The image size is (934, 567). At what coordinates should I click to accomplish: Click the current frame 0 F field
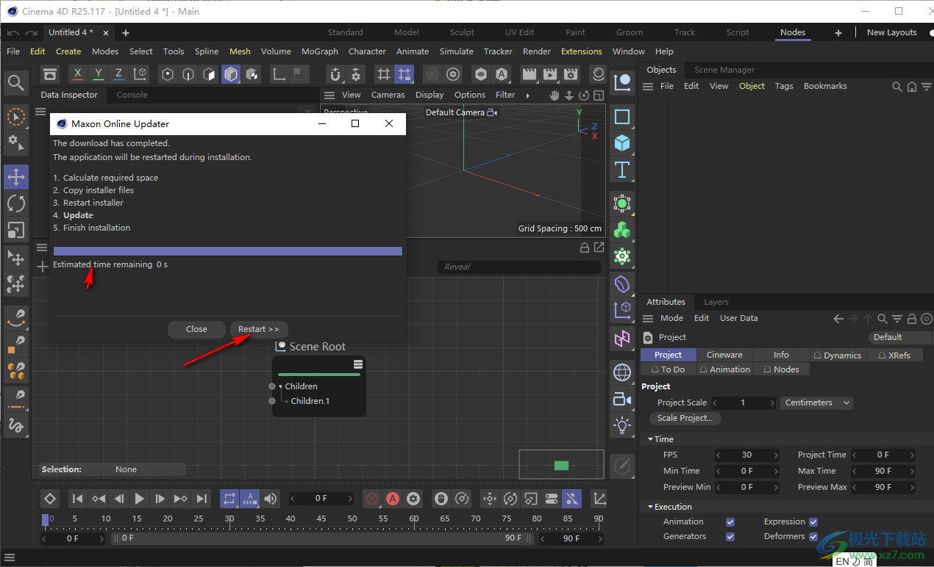pyautogui.click(x=321, y=499)
